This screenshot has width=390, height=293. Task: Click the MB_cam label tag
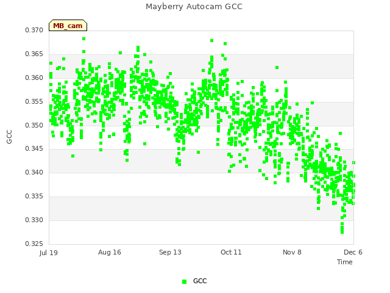(x=68, y=26)
